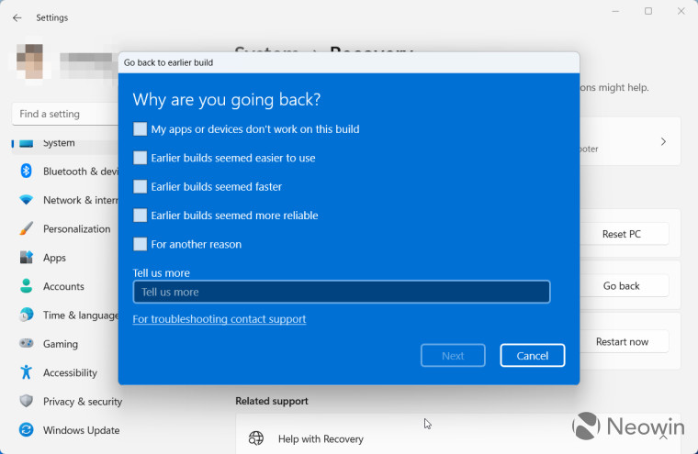698x454 pixels.
Task: Select 'Earlier builds seemed faster' checkbox
Action: (140, 187)
